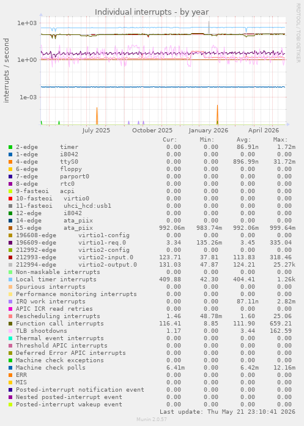This screenshot has height=426, width=304.
Task: Select the July 2025 x-axis label
Action: [x=96, y=131]
